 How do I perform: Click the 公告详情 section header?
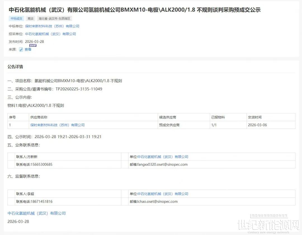[15, 67]
